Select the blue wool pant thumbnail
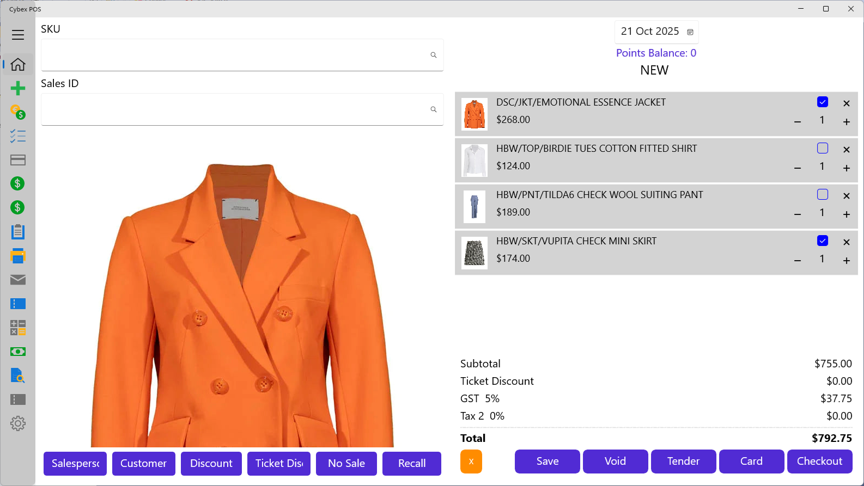864x486 pixels. pos(474,206)
